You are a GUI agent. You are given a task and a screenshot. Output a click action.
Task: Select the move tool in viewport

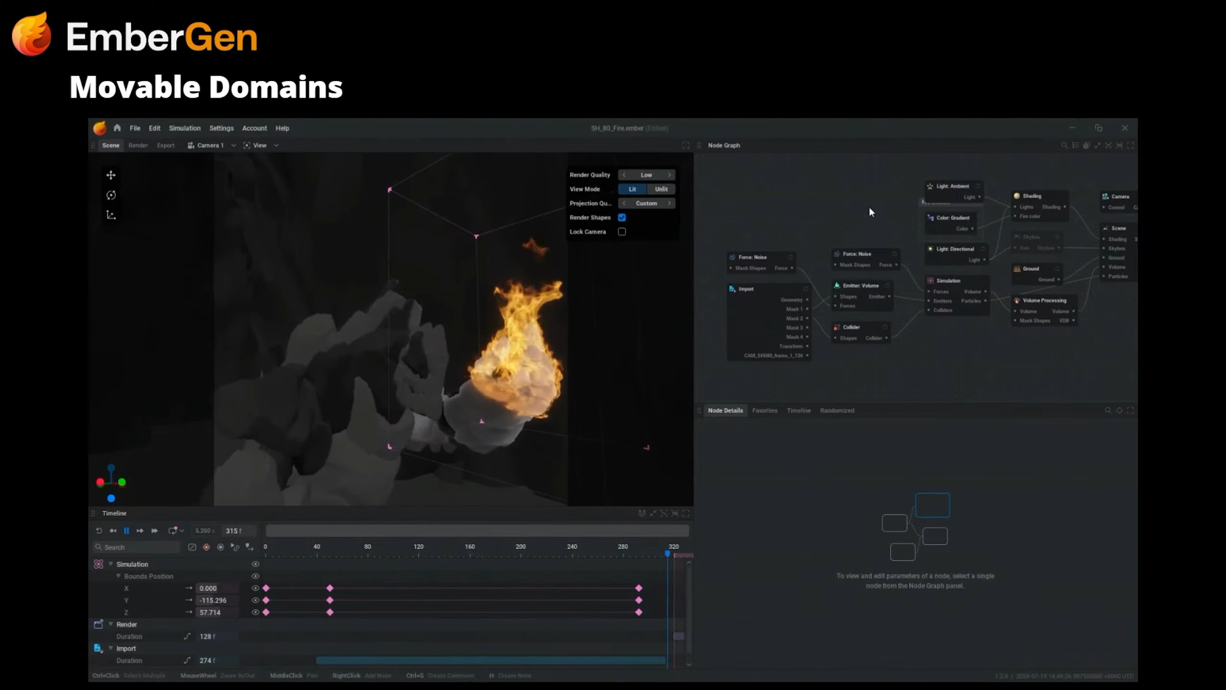(x=111, y=175)
